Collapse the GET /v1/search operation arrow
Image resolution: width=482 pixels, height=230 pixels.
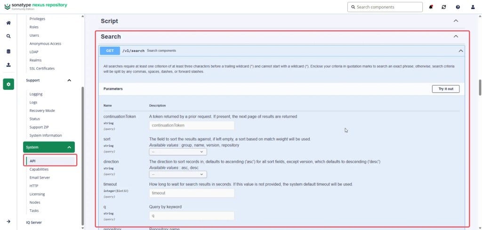pyautogui.click(x=460, y=51)
